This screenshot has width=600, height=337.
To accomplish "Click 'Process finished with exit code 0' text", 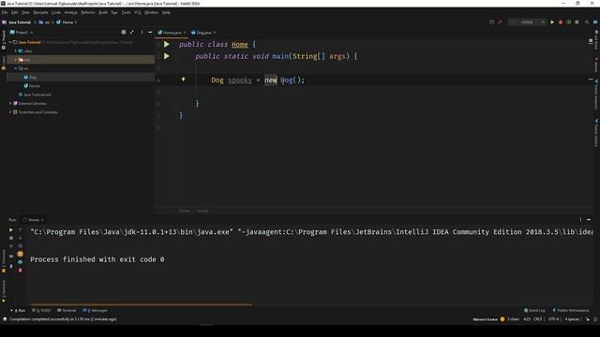I will point(97,259).
